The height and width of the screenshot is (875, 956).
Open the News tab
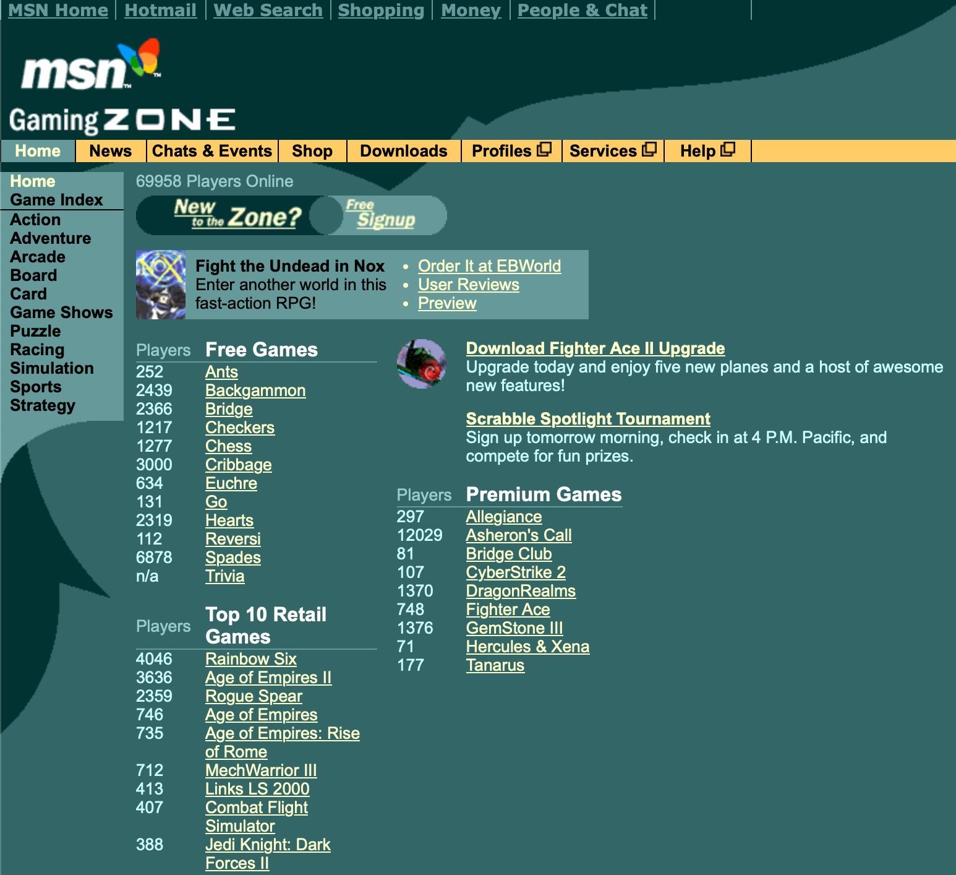(x=110, y=151)
